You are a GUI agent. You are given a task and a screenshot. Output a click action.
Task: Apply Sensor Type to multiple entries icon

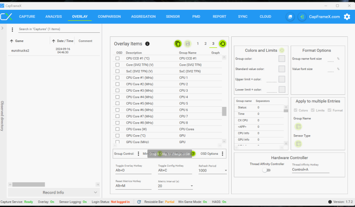click(x=298, y=144)
